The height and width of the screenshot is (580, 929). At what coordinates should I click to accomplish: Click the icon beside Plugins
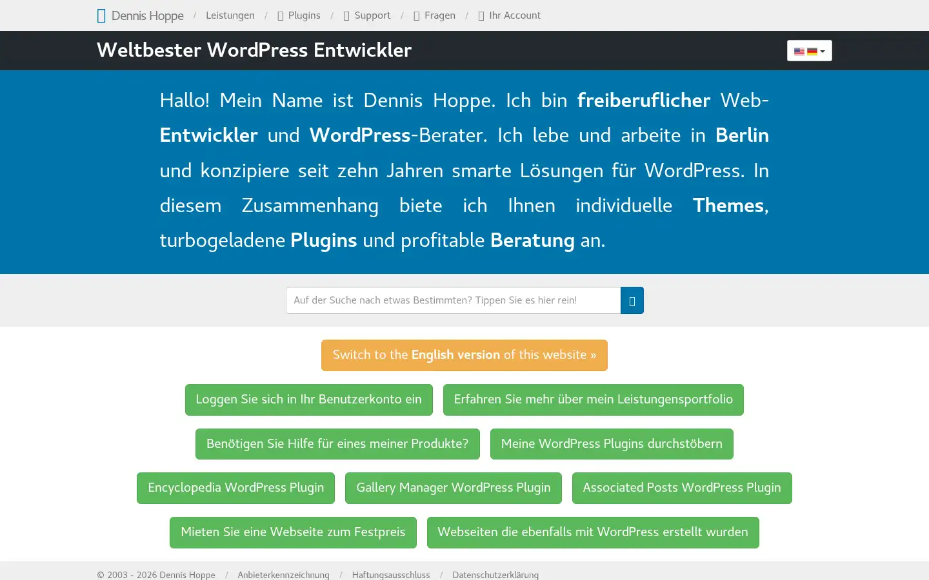point(281,15)
